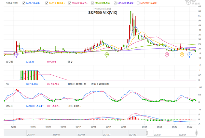
Task: Click the MACD9 -1.74 value
Action: pyautogui.click(x=35, y=106)
